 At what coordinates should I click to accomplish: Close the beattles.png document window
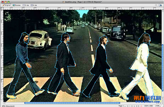click(3, 2)
